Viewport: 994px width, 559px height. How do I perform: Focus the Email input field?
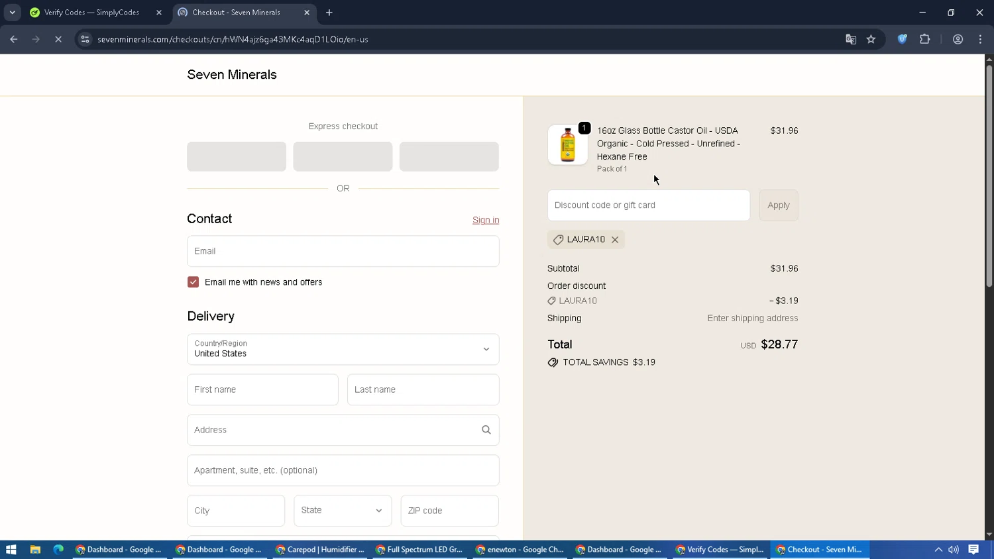tap(343, 251)
